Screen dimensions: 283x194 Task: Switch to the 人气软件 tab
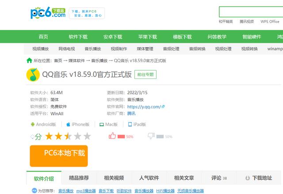149,178
